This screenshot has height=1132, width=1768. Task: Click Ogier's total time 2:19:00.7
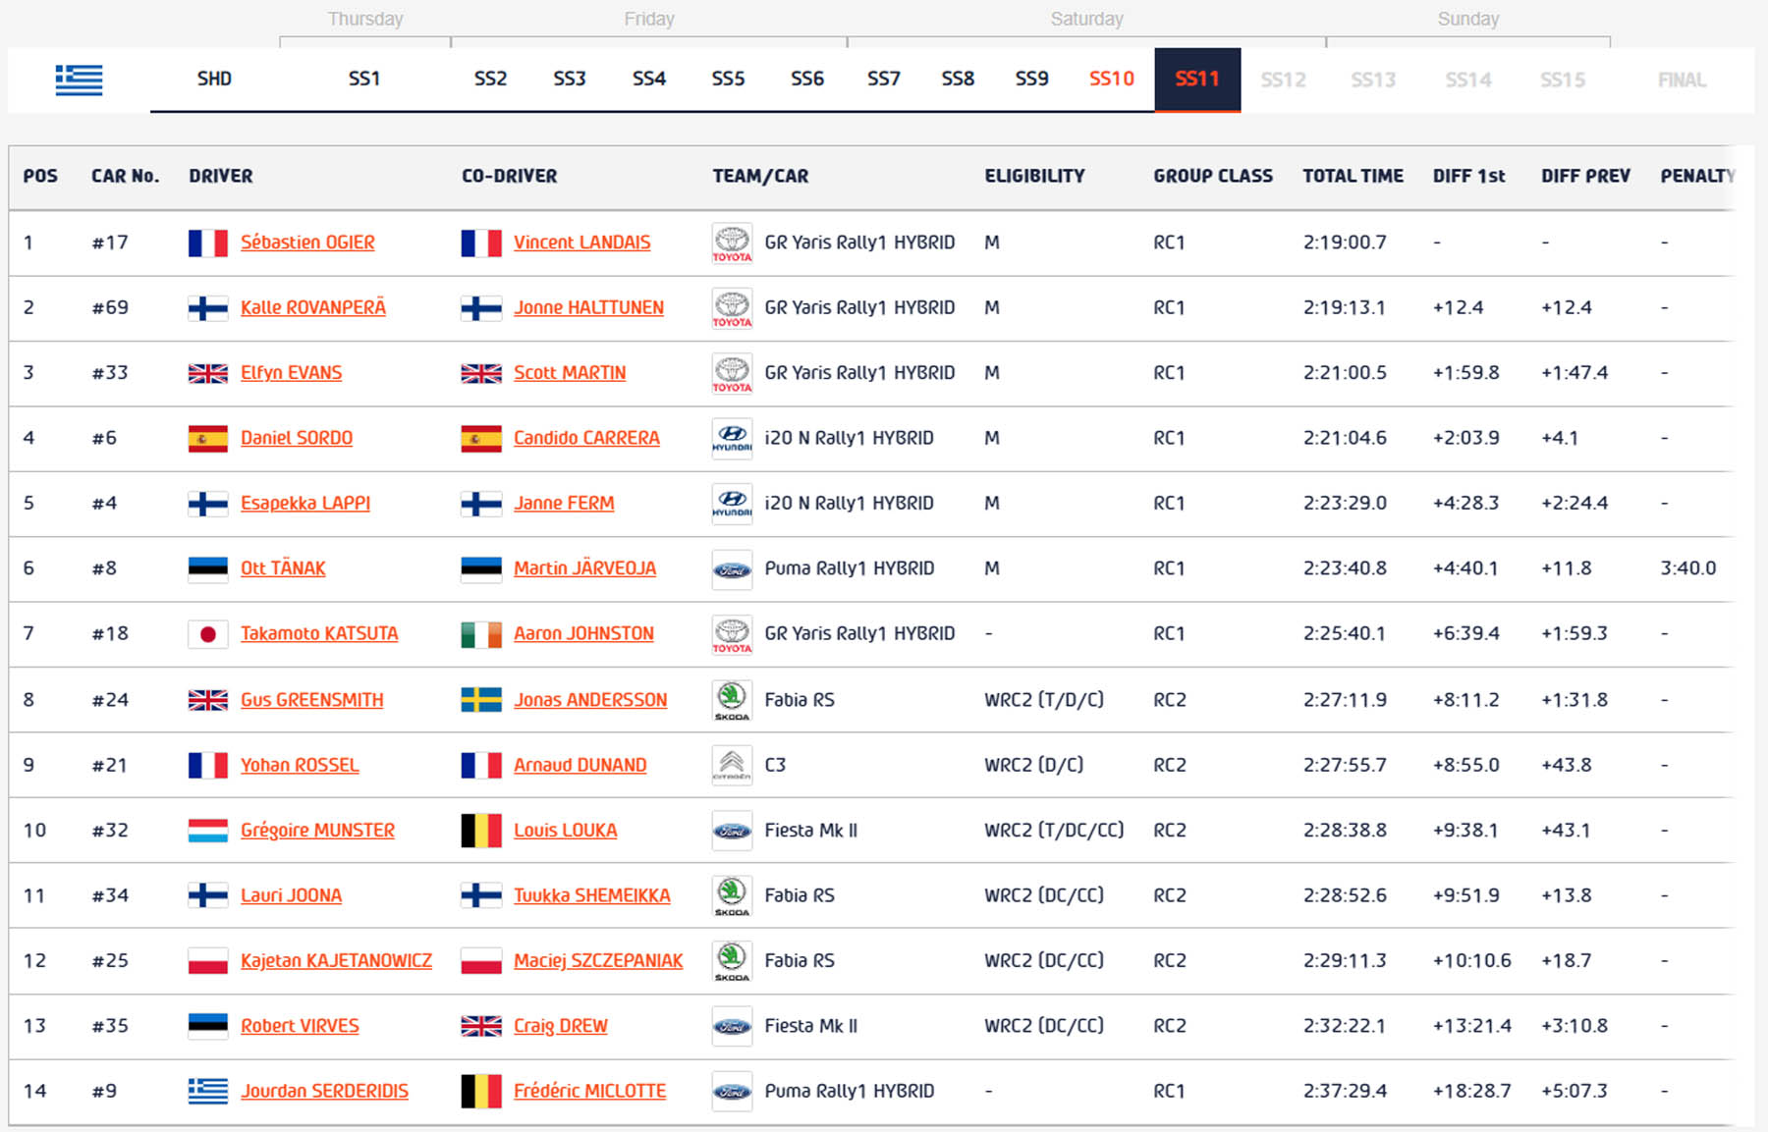tap(1345, 243)
